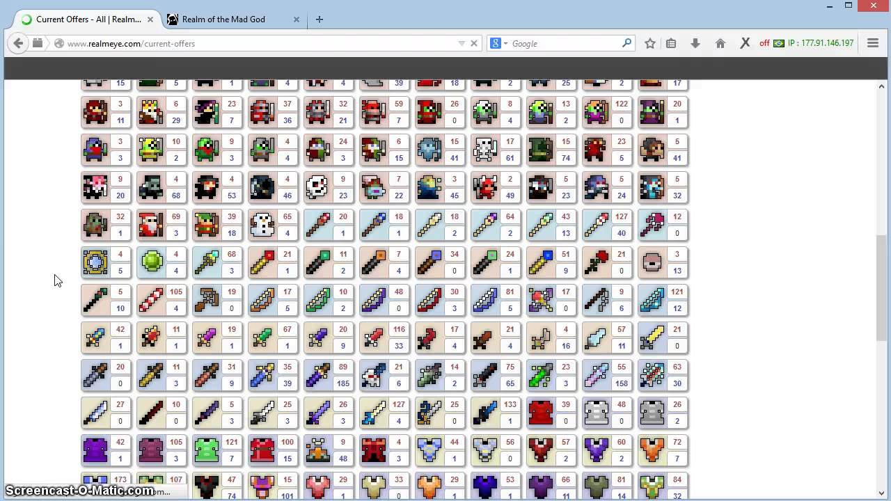Open a new browser tab
The width and height of the screenshot is (891, 501).
click(x=319, y=19)
